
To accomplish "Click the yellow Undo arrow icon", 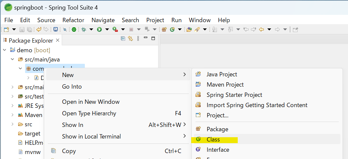I will [39, 29].
